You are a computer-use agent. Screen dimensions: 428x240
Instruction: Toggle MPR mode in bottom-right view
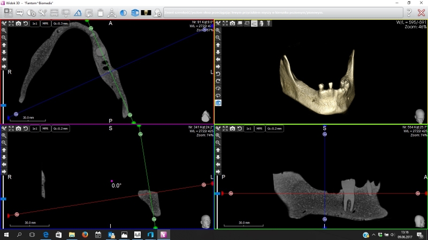click(259, 129)
